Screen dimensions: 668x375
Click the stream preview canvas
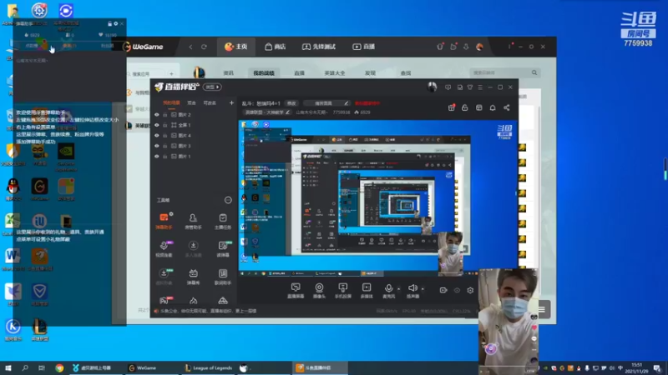pos(378,197)
